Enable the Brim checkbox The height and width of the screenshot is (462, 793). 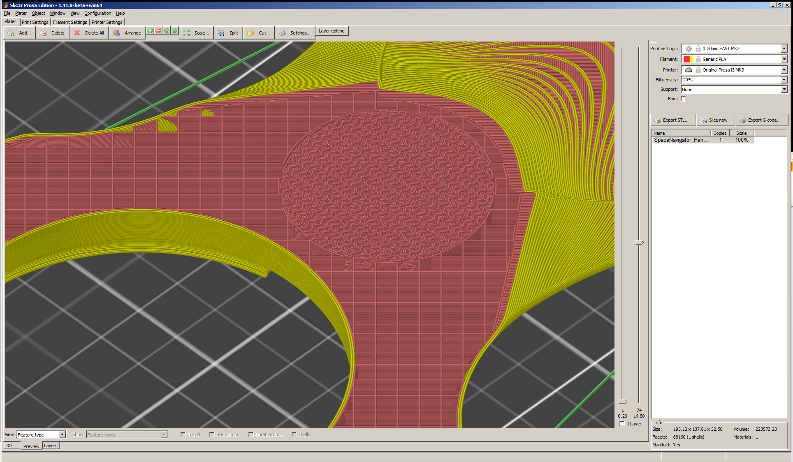pos(683,99)
